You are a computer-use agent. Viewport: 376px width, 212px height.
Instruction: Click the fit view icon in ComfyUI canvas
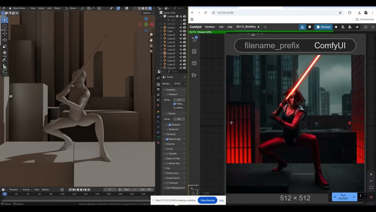371,188
